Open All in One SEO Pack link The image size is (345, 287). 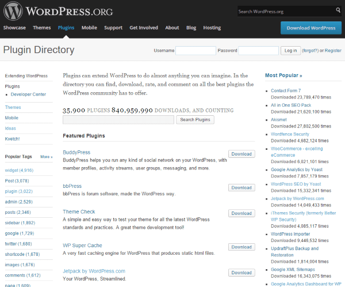click(291, 105)
